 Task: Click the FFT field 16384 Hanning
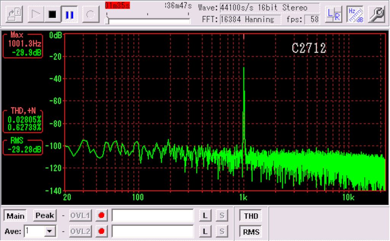(x=250, y=19)
